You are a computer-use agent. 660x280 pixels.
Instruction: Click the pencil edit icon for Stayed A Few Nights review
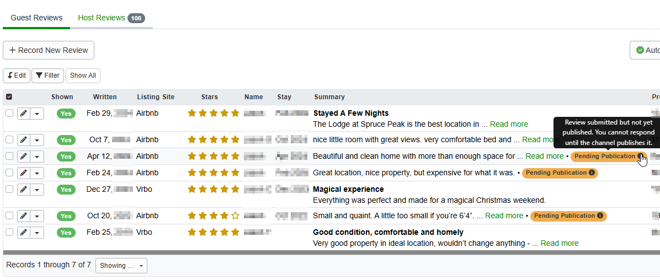pos(23,113)
